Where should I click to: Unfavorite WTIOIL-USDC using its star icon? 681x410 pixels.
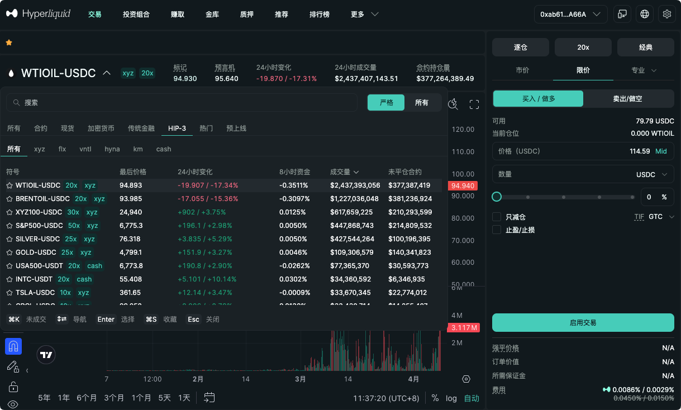9,185
